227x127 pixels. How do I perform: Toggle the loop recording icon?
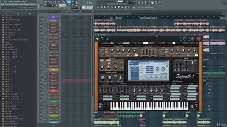pos(63,2)
